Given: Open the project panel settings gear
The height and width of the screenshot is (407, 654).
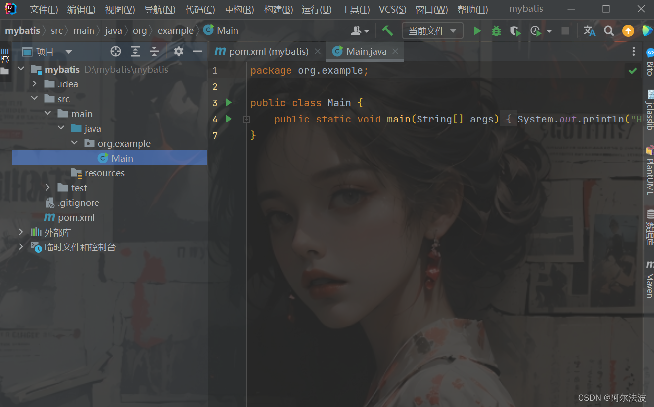Looking at the screenshot, I should (178, 51).
